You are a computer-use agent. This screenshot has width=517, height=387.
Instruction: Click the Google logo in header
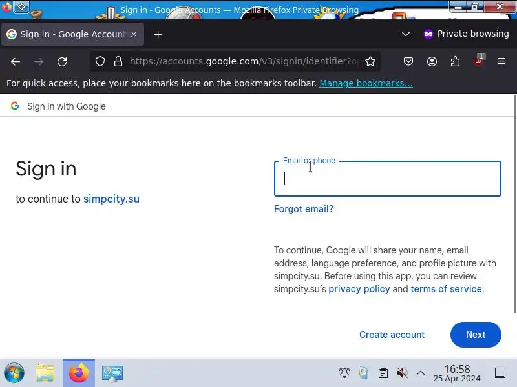tap(14, 106)
